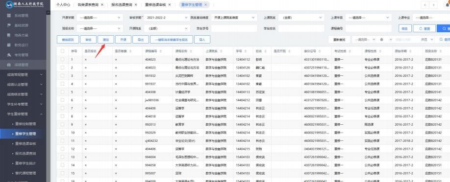
Task: Expand the 上课年级 dropdown
Action: point(369,18)
